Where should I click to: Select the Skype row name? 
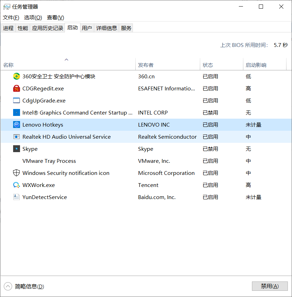pos(30,149)
